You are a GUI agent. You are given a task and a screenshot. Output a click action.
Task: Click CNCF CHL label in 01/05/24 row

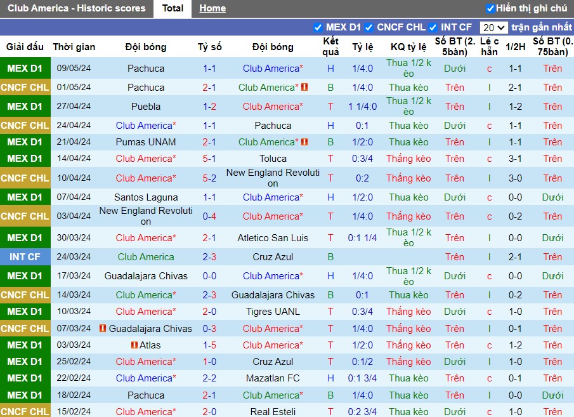pyautogui.click(x=25, y=88)
